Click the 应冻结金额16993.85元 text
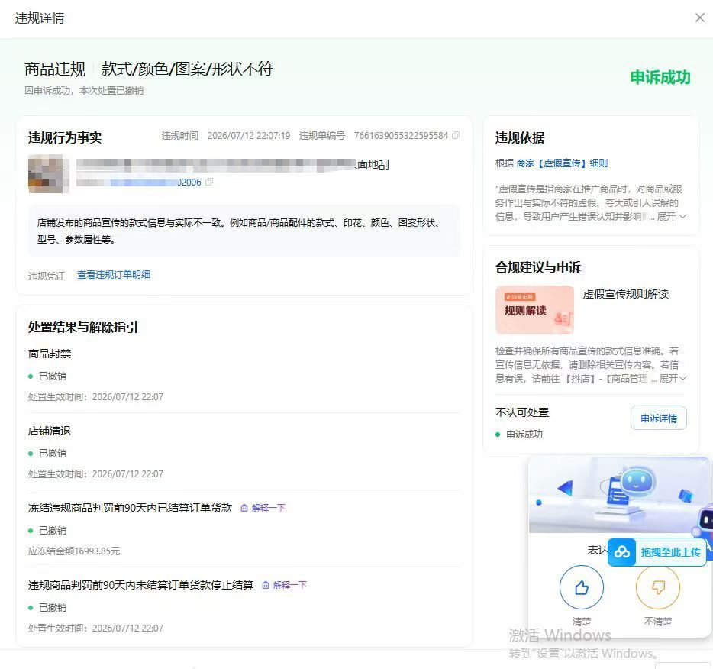Screen dimensions: 713x669 (x=74, y=551)
